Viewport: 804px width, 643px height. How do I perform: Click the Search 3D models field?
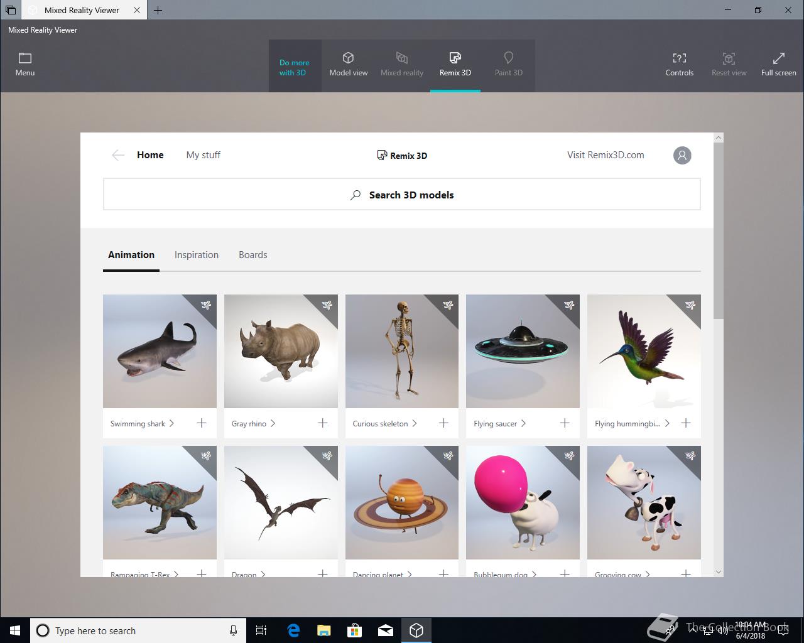[402, 194]
